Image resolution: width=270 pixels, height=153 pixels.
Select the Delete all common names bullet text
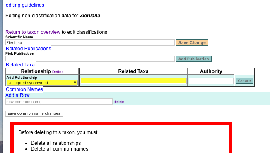click(x=59, y=149)
